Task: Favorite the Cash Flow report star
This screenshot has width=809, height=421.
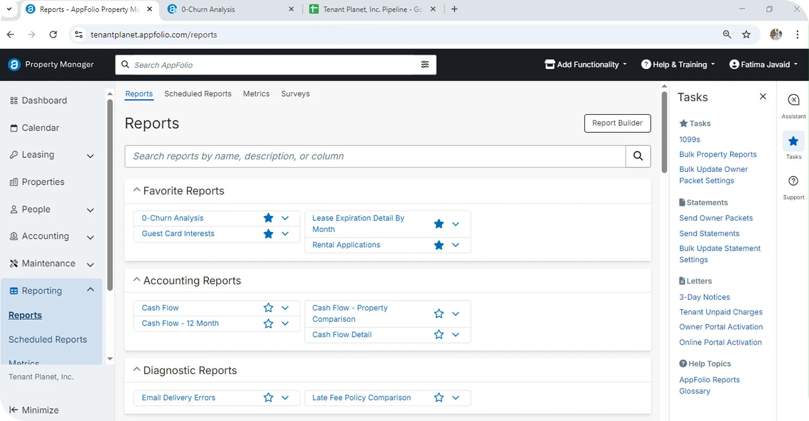Action: (268, 308)
